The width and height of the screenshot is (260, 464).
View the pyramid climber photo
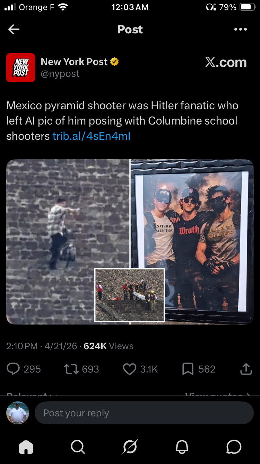[68, 242]
